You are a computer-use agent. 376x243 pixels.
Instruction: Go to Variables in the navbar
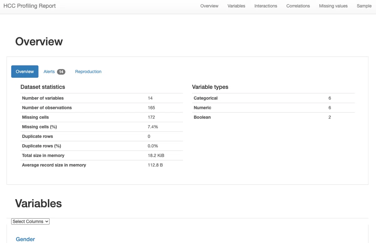tap(236, 6)
